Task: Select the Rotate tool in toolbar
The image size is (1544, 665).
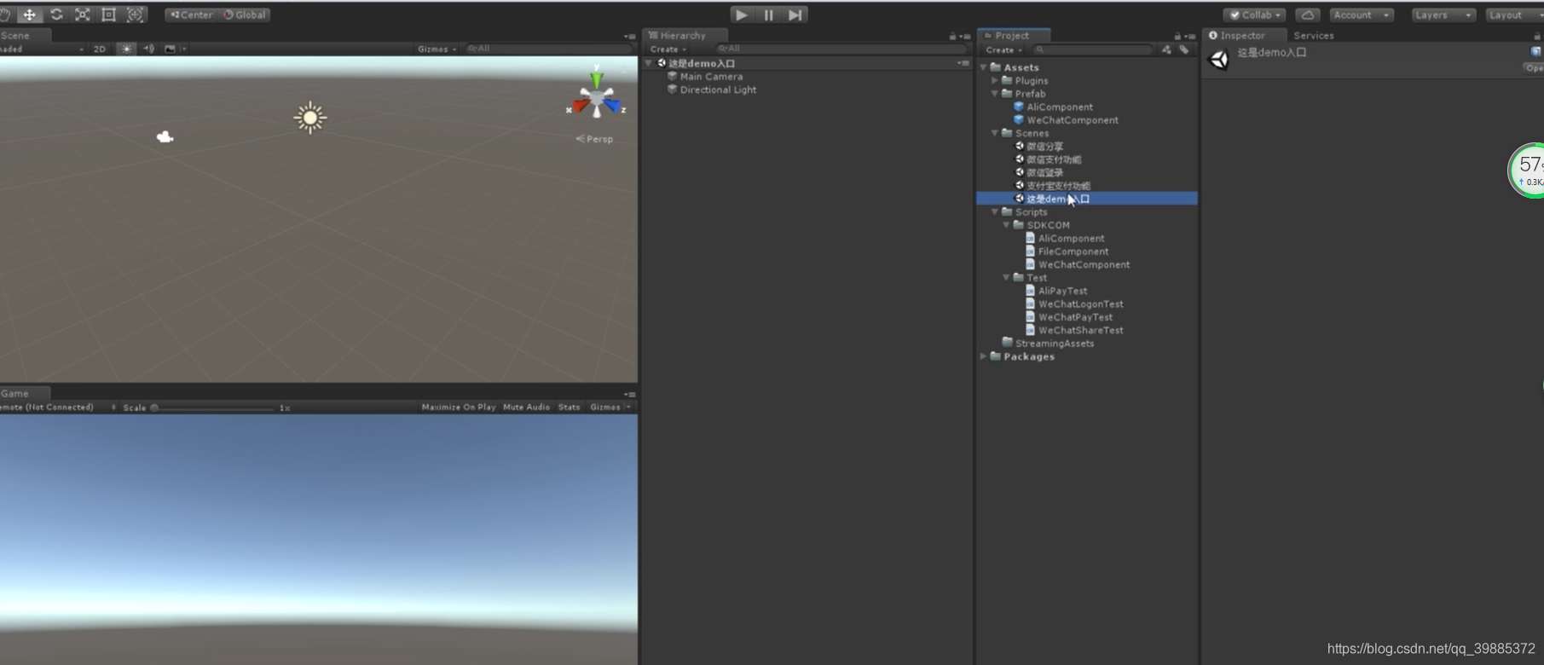Action: tap(56, 14)
